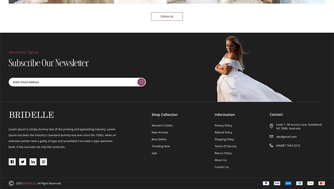This screenshot has width=334, height=189.
Task: Click the newsletter send paper-plane icon
Action: coord(141,82)
